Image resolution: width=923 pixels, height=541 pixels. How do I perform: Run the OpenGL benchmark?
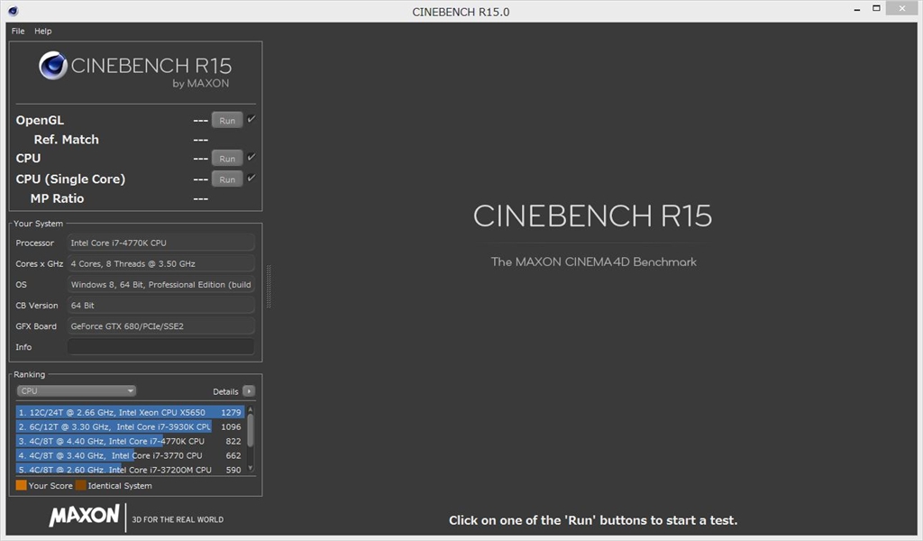[x=227, y=120]
